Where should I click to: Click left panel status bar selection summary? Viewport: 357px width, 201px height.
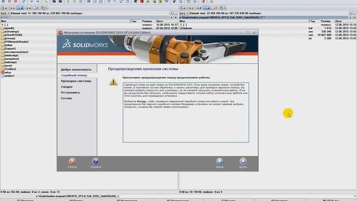31,192
